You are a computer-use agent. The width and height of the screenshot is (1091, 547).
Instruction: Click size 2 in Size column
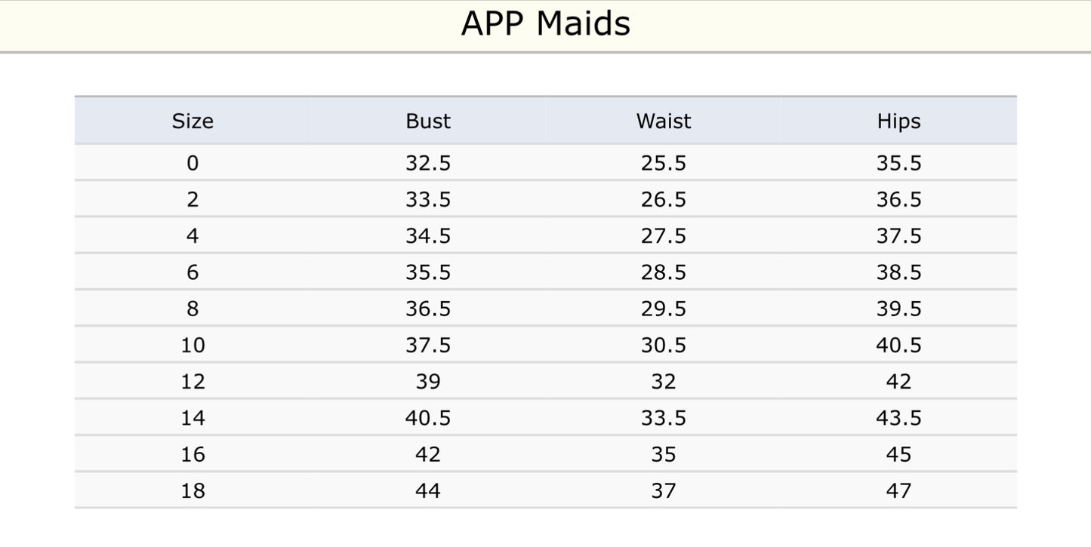(x=193, y=199)
